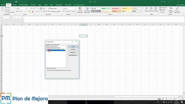Open Buscar y seleccionar magnifier

click(x=177, y=10)
